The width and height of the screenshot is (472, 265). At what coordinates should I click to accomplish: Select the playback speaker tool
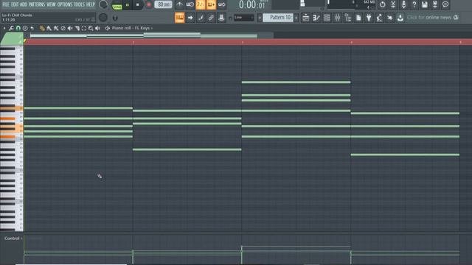(97, 28)
